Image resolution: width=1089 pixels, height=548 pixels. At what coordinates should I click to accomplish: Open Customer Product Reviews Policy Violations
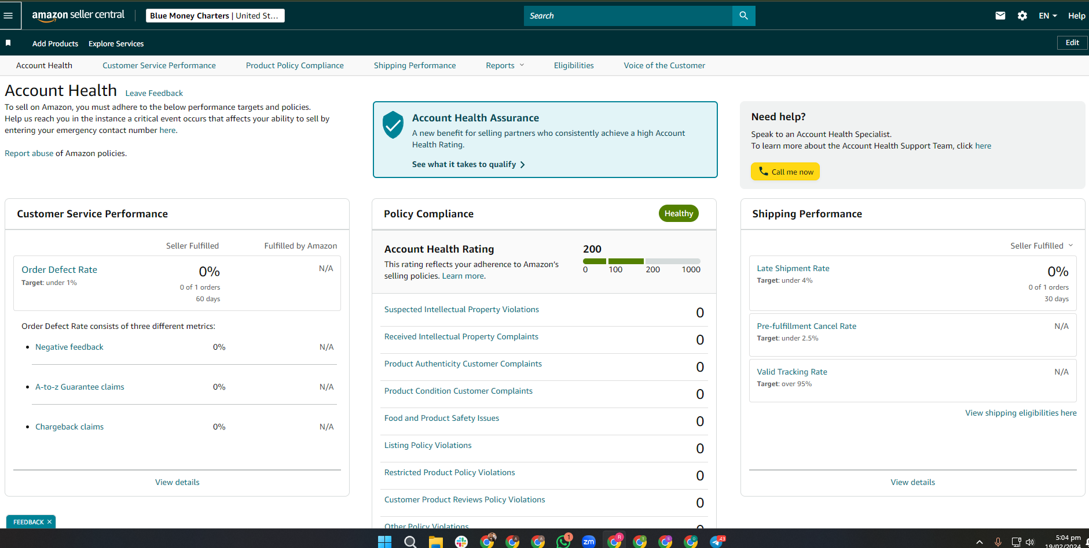click(465, 499)
